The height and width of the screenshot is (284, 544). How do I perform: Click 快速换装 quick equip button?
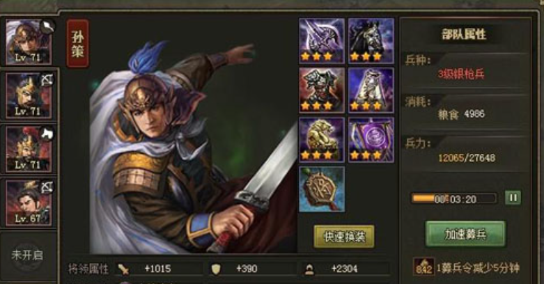tap(344, 237)
